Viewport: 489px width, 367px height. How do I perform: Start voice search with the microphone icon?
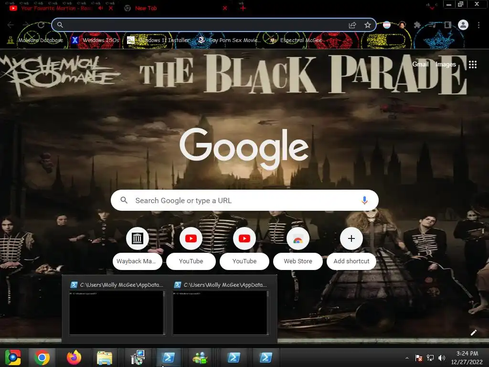(364, 200)
